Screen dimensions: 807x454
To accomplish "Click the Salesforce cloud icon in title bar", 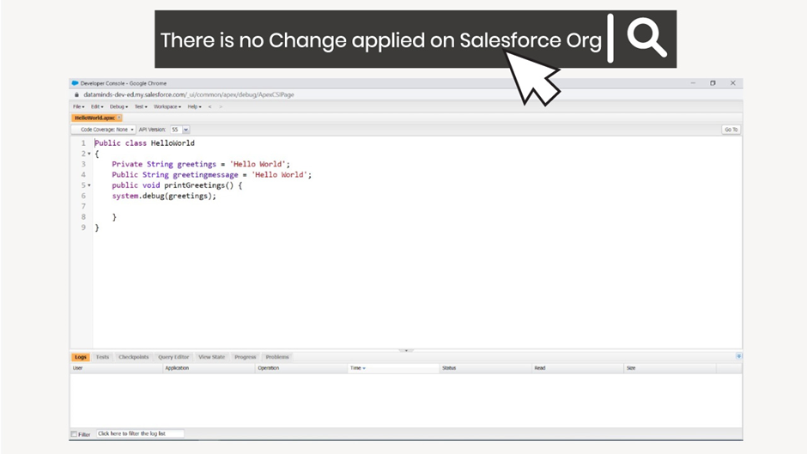I will pyautogui.click(x=76, y=83).
